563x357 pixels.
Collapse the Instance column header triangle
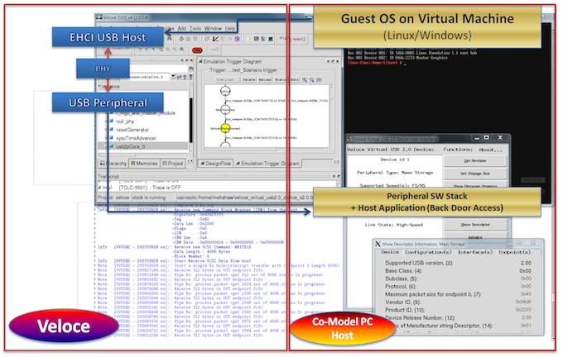pos(99,87)
